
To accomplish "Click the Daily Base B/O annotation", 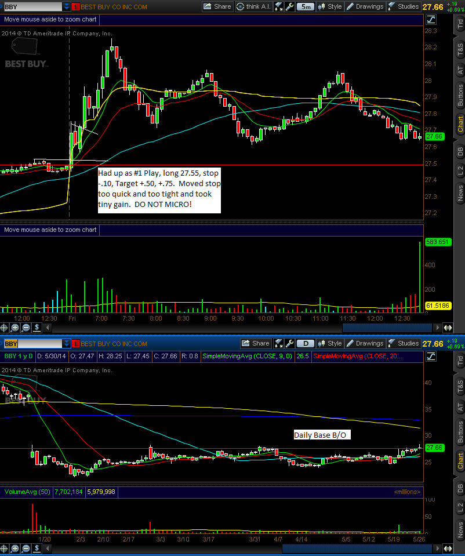I will click(322, 435).
